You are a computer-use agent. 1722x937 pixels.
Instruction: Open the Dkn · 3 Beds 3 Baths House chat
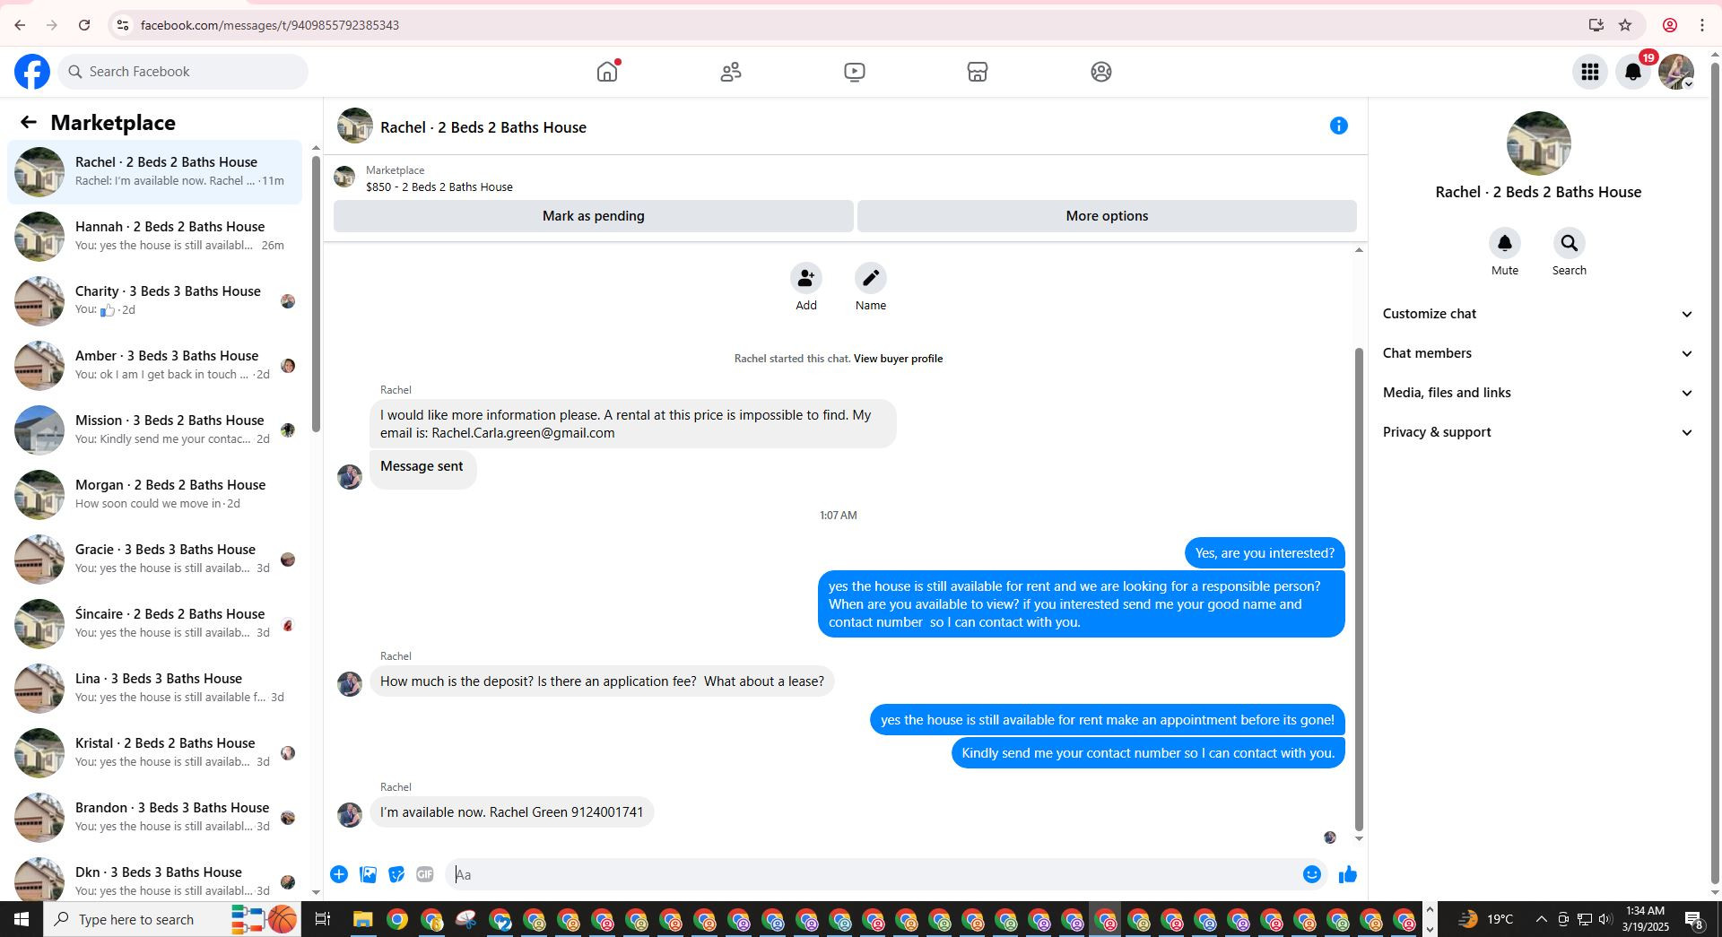154,875
